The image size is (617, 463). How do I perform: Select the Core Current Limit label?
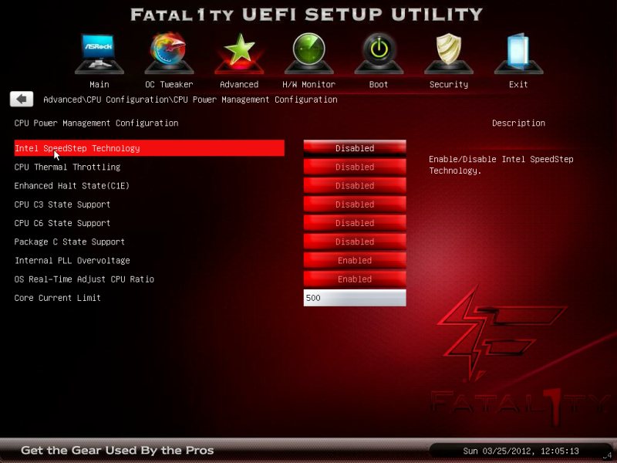(x=57, y=298)
